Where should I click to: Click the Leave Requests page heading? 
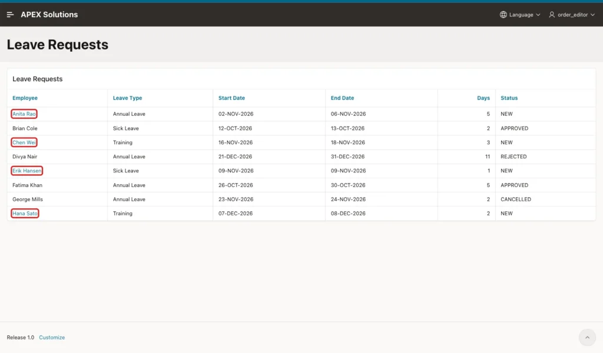58,45
